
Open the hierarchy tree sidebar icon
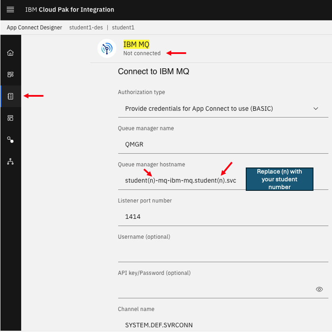coord(10,161)
